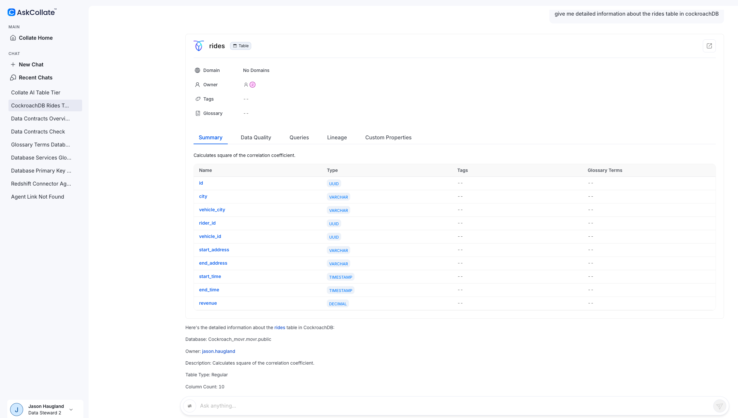
Task: Open the end_time column link
Action: point(209,290)
